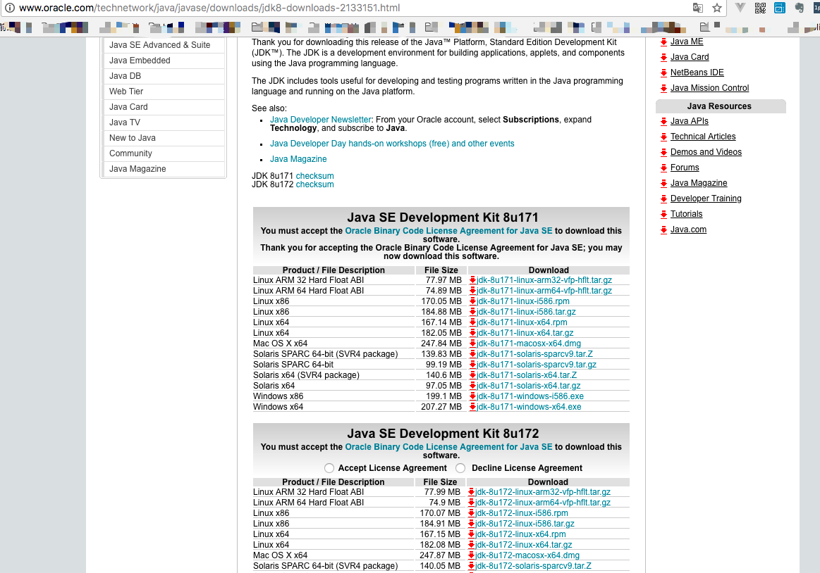Screen dimensions: 820x573
Task: Click the bookmark star icon in address bar
Action: coord(717,8)
